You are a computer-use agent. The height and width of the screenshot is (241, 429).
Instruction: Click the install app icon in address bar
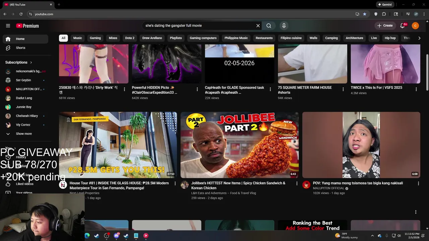357,14
